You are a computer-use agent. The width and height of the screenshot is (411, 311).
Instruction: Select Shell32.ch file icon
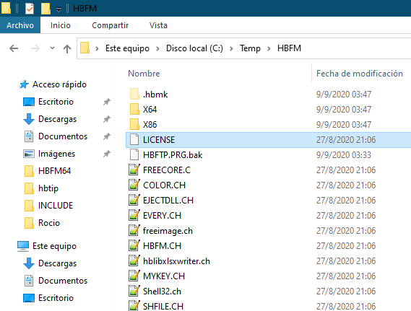pyautogui.click(x=134, y=292)
